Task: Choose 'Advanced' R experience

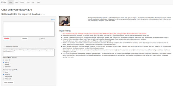Action: pyautogui.click(x=4, y=79)
